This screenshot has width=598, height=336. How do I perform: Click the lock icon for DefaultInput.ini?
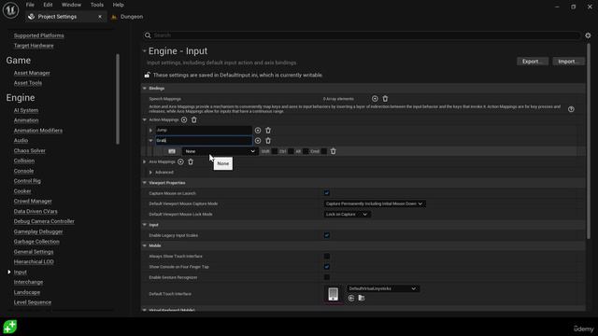(148, 75)
